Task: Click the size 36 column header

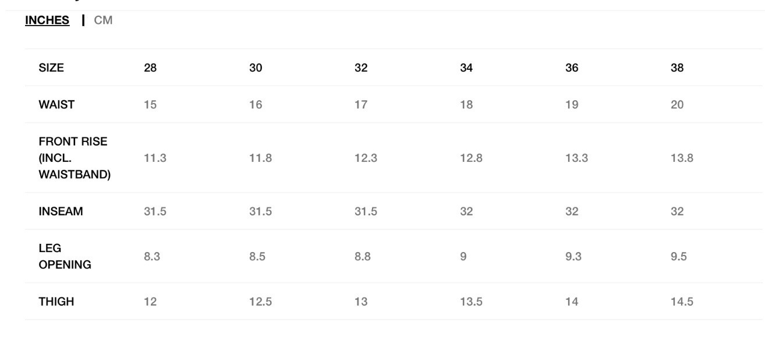Action: click(572, 68)
